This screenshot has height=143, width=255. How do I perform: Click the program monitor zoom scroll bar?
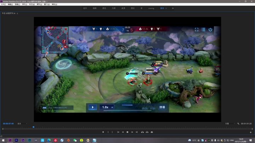127,129
